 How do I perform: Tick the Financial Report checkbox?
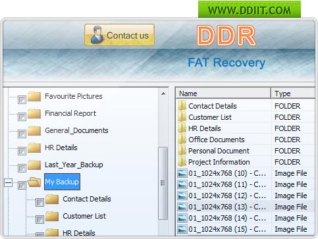click(22, 117)
